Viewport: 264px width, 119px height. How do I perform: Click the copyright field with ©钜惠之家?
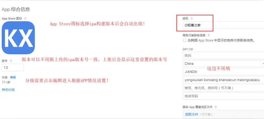pos(223,25)
